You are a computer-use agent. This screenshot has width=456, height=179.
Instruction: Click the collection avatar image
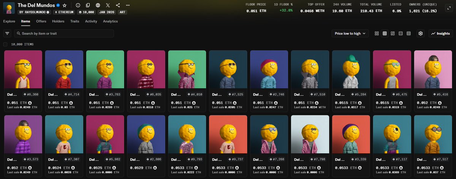[9, 8]
